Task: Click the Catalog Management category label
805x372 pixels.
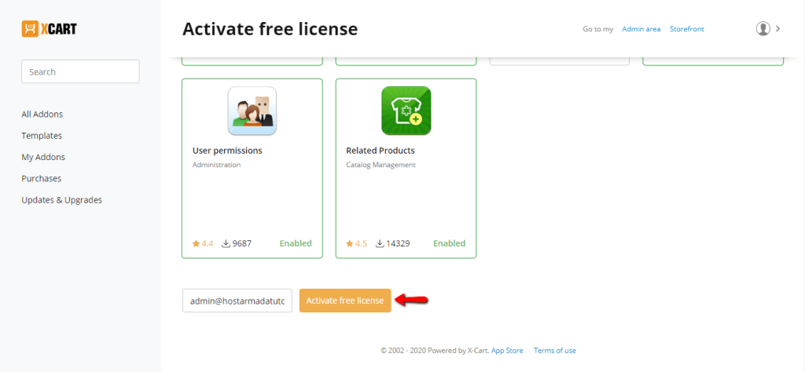Action: point(381,165)
